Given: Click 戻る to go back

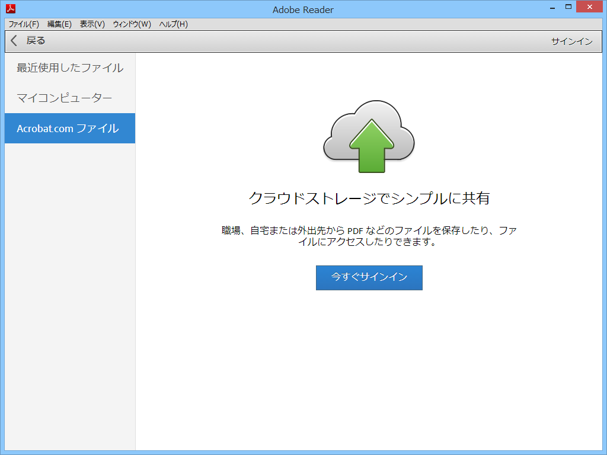Looking at the screenshot, I should [34, 41].
